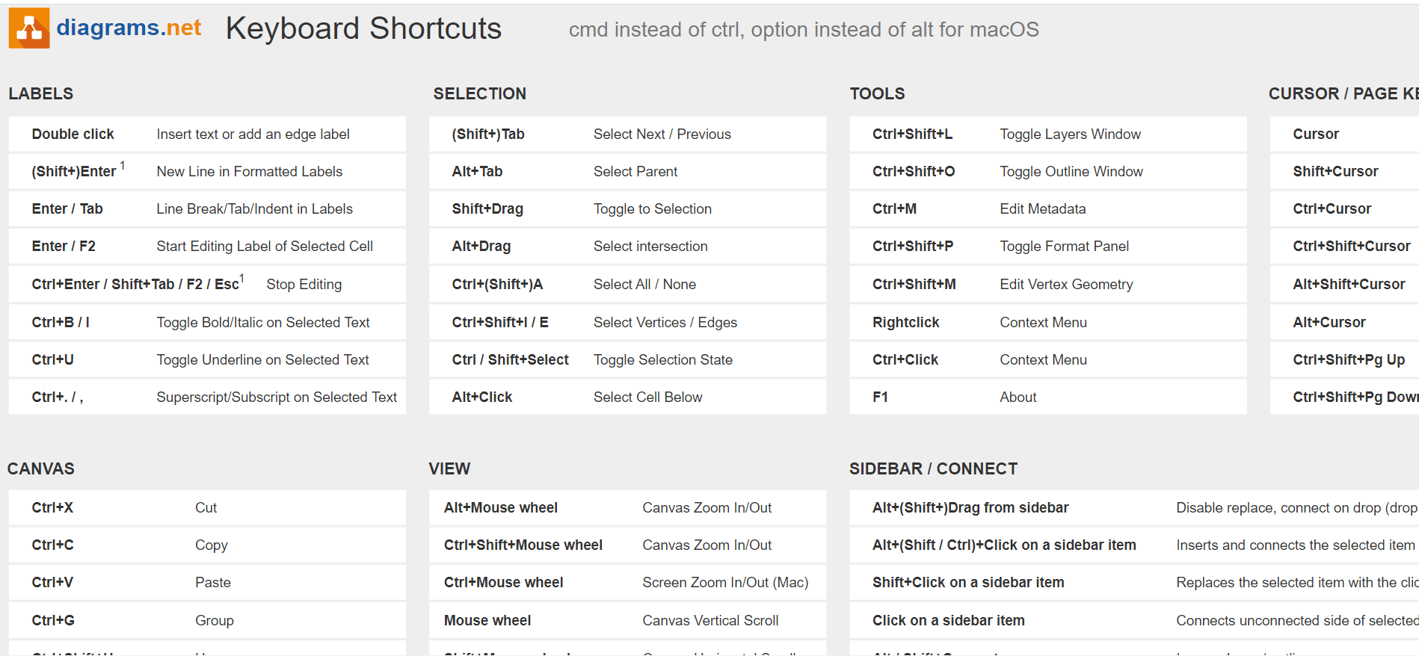Click the Ctrl+G Group entry
This screenshot has width=1419, height=656.
coord(206,621)
